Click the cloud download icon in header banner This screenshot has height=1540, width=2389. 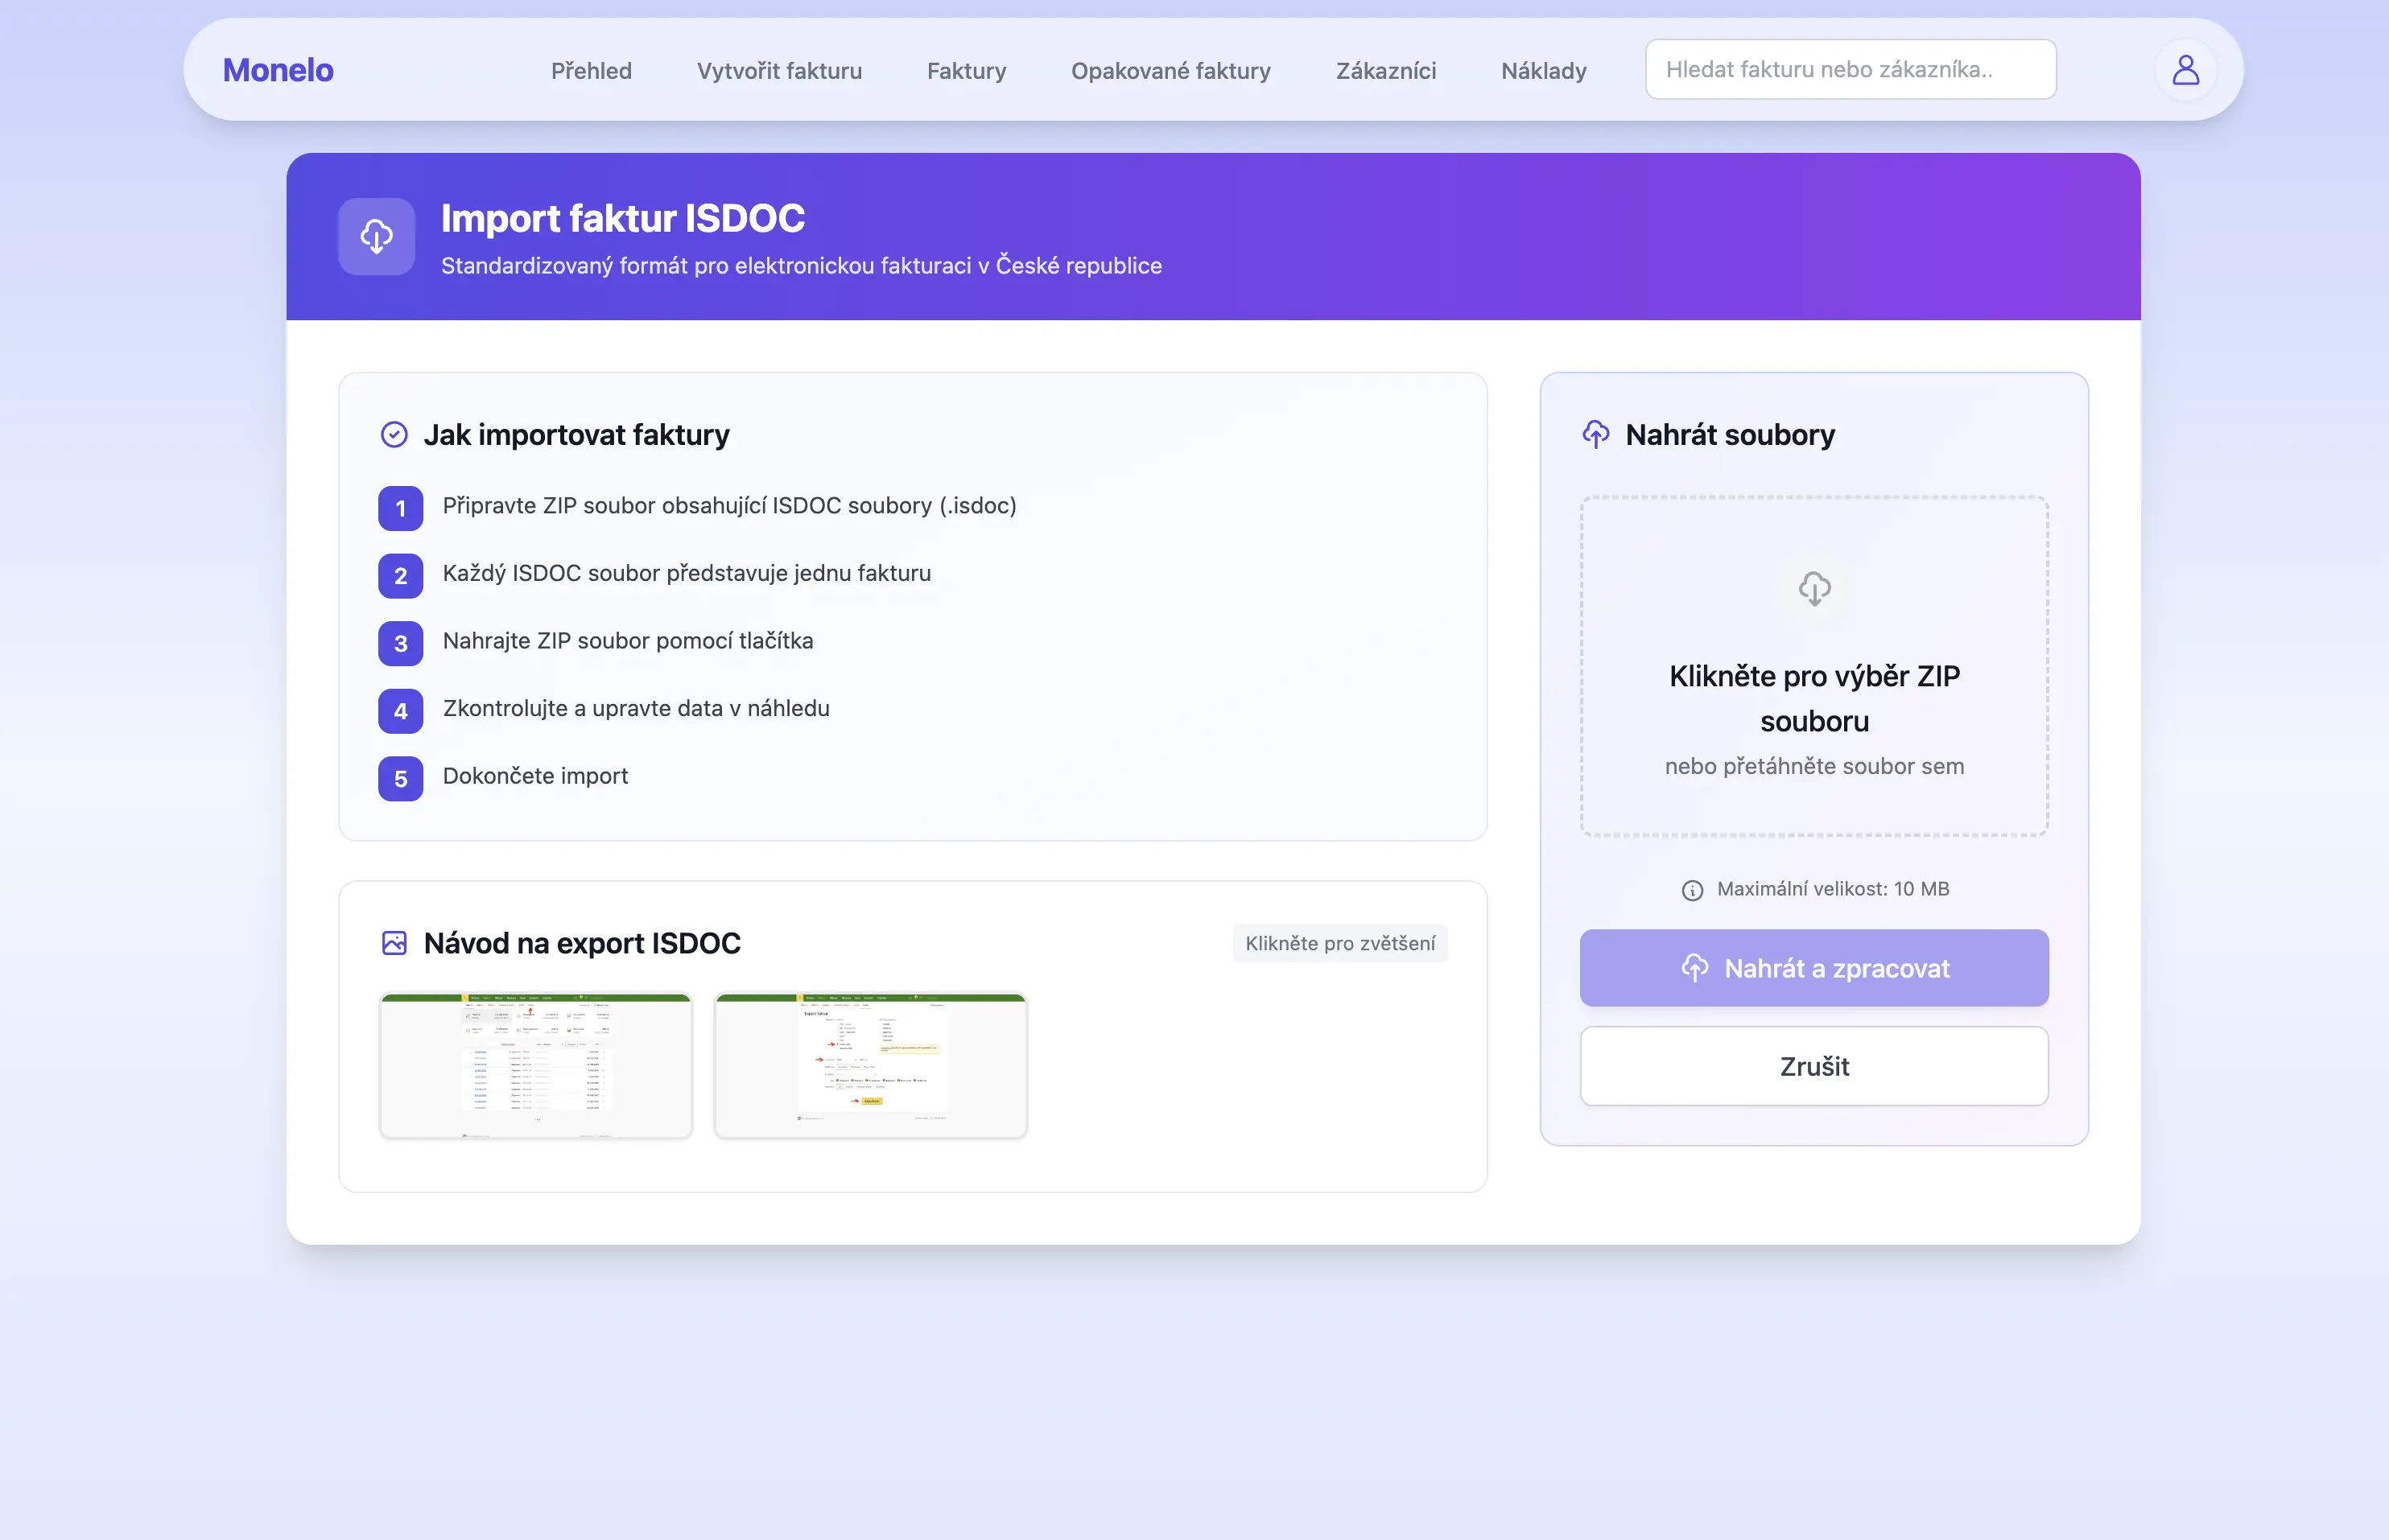click(376, 236)
